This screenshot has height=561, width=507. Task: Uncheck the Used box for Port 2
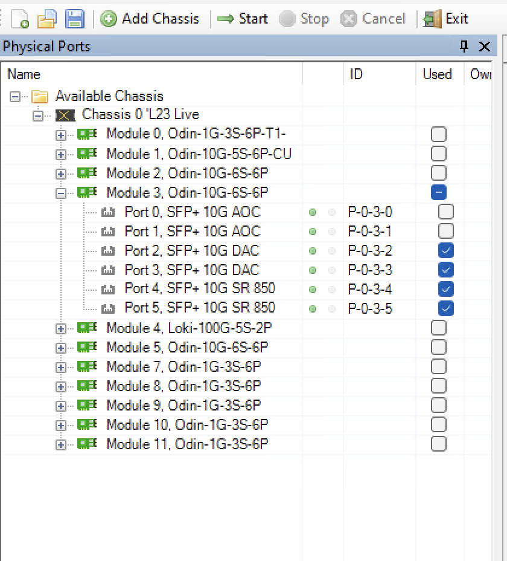point(446,250)
